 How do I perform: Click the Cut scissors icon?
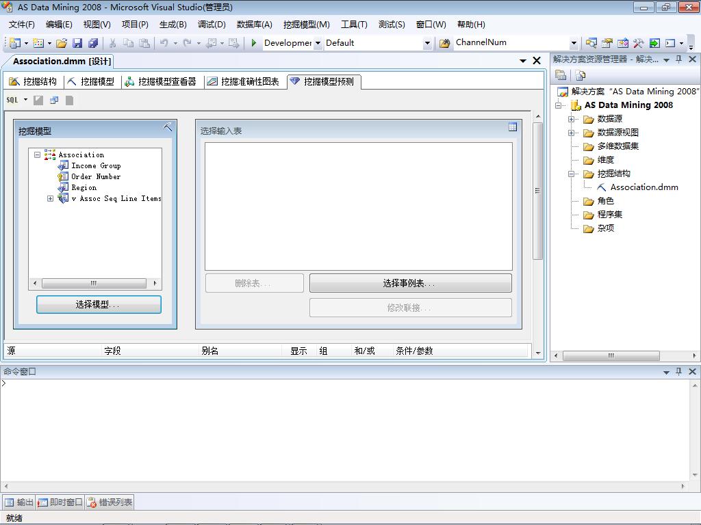[x=113, y=43]
